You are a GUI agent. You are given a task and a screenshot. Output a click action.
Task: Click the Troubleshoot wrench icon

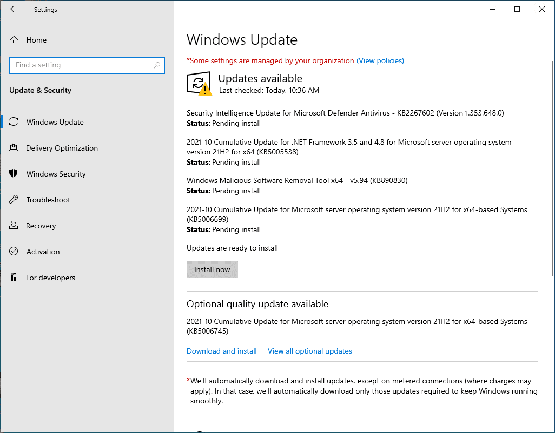tap(14, 200)
